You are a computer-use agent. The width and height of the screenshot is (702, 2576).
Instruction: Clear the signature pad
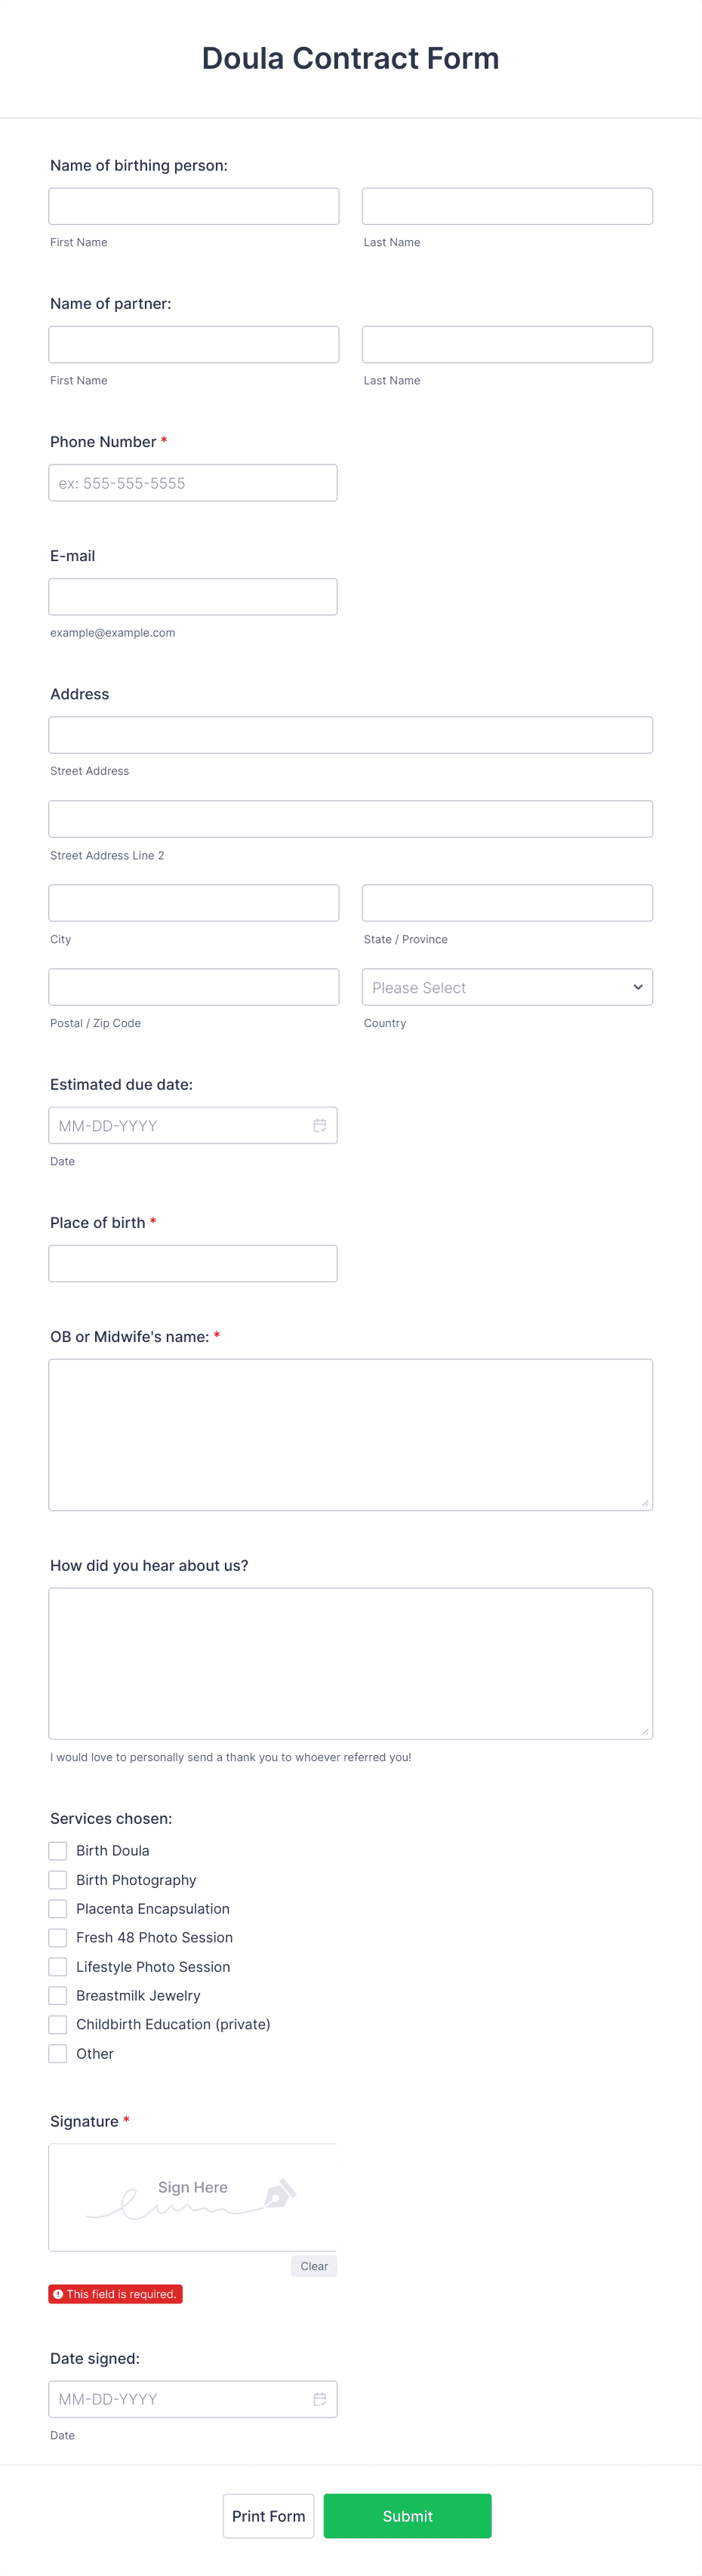(314, 2266)
